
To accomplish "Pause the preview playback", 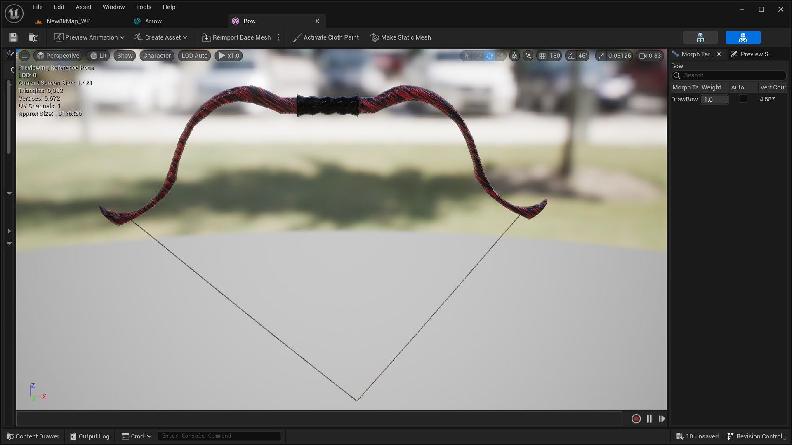I will (649, 419).
